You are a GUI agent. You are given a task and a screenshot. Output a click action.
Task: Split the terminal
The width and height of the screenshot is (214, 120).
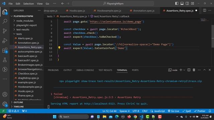tap(189, 70)
